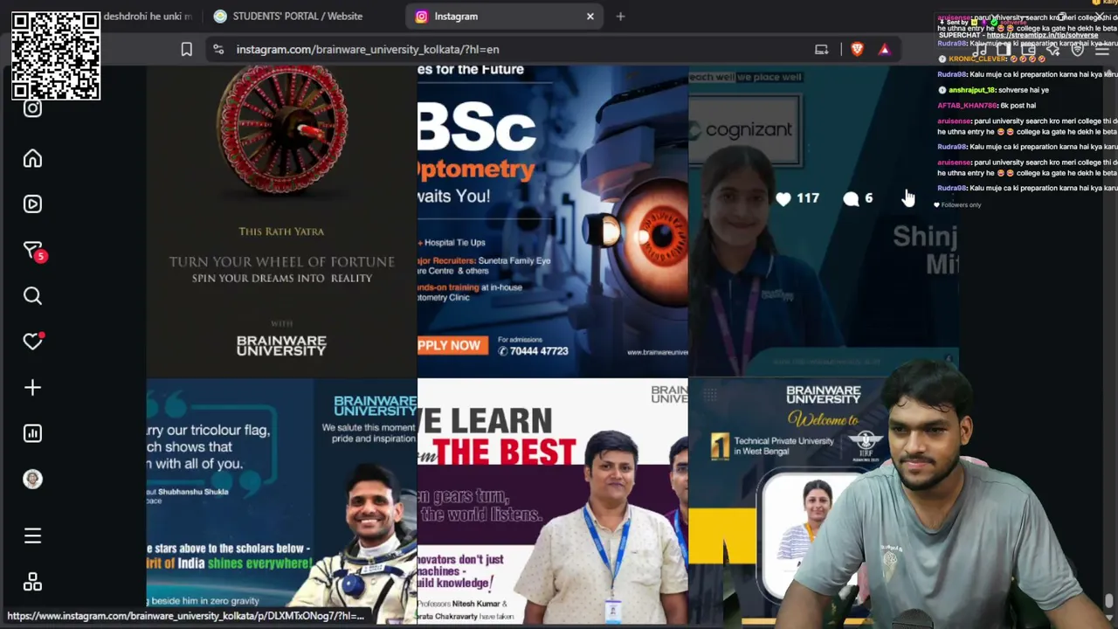Create a new post with plus icon
Image resolution: width=1118 pixels, height=629 pixels.
tap(32, 388)
